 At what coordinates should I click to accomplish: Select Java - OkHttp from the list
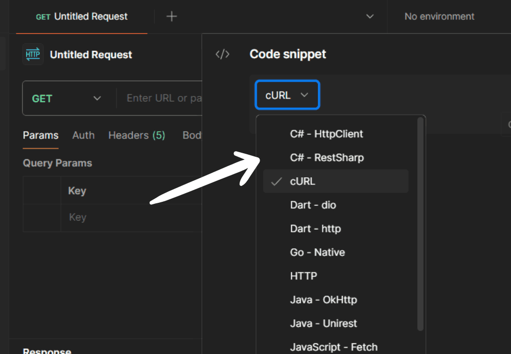[x=323, y=299]
